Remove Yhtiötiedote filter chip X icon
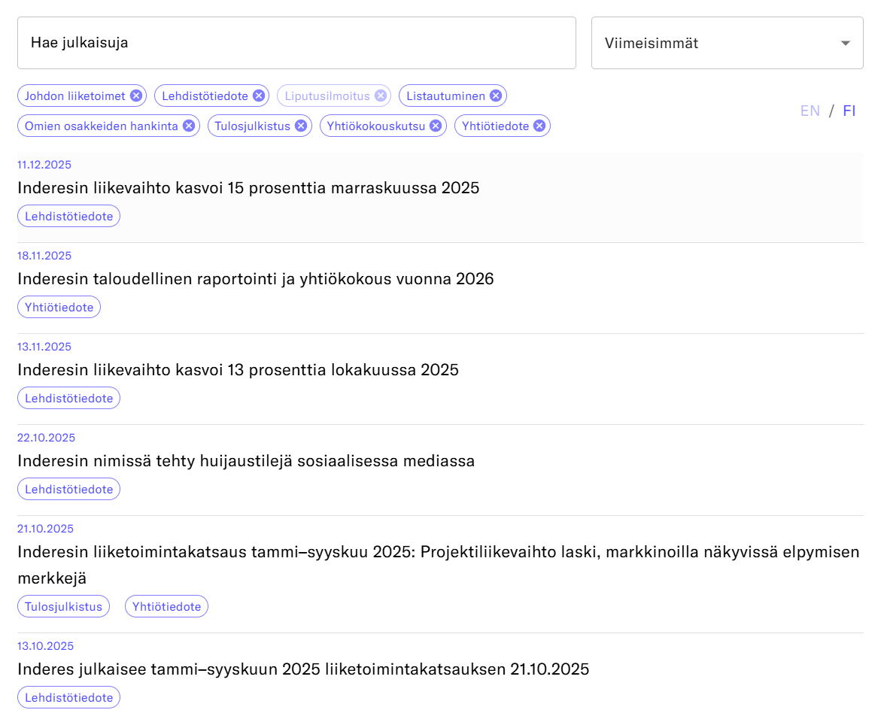The height and width of the screenshot is (722, 884). pos(539,126)
